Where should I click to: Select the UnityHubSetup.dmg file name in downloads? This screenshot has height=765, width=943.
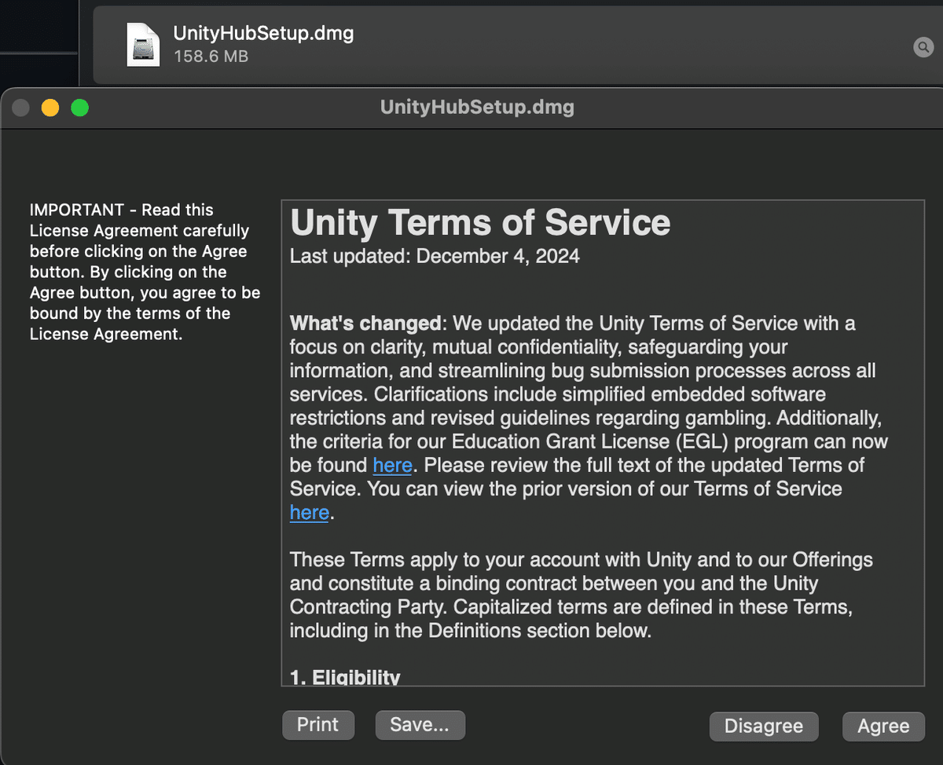point(263,34)
